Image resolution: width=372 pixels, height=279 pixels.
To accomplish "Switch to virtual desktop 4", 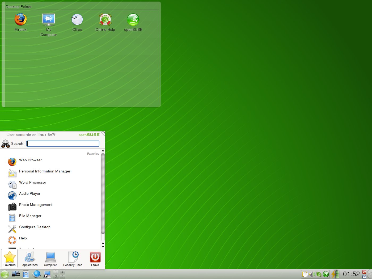I will [62, 276].
